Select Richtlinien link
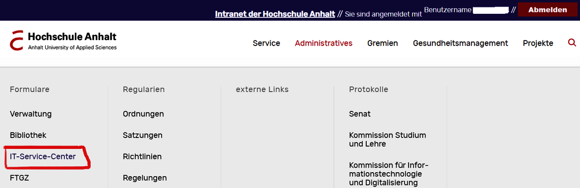The width and height of the screenshot is (580, 188). coord(142,157)
